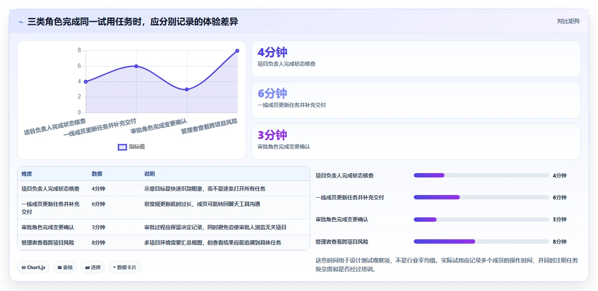
Task: Click the lightning icon beside the title
Action: pyautogui.click(x=21, y=22)
